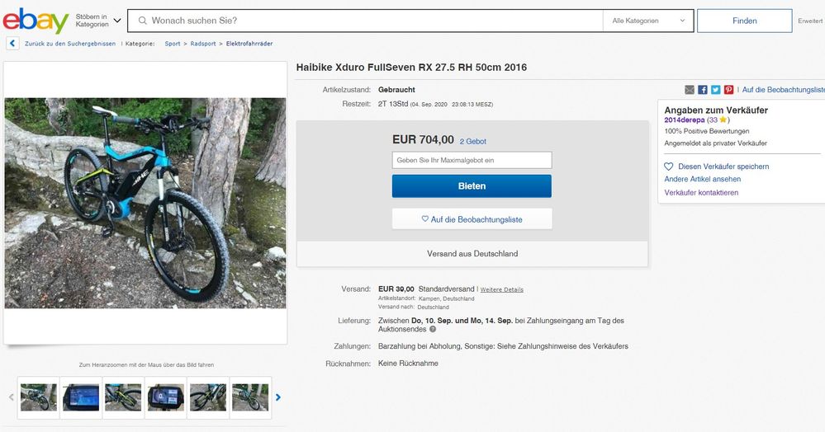Pin listing on Pinterest
Image resolution: width=825 pixels, height=432 pixels.
pos(728,89)
